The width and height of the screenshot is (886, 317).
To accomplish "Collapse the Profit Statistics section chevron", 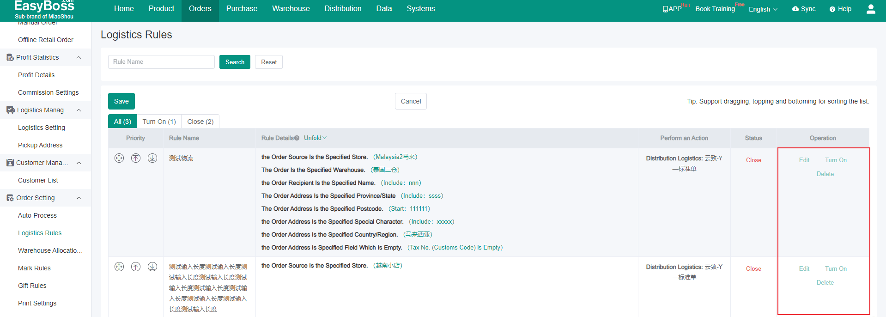I will tap(79, 57).
